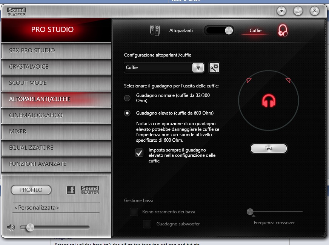Open CINEMATOGRAFICO section
329x245 pixels.
tap(56, 115)
